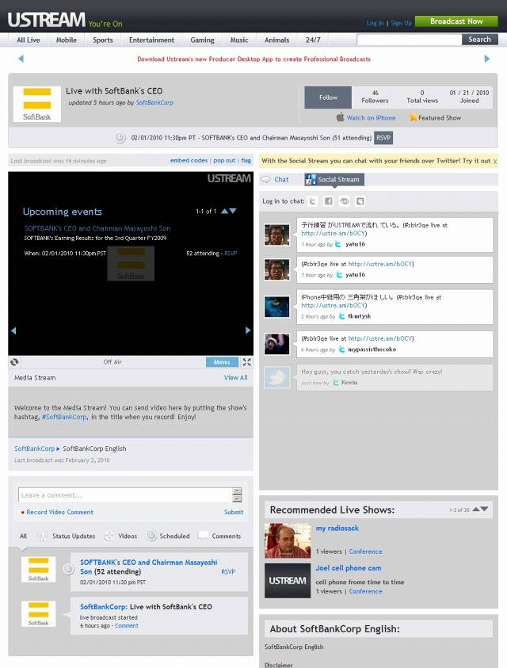Screen dimensions: 507x668
Task: Open the Music navigation item
Action: [x=239, y=40]
